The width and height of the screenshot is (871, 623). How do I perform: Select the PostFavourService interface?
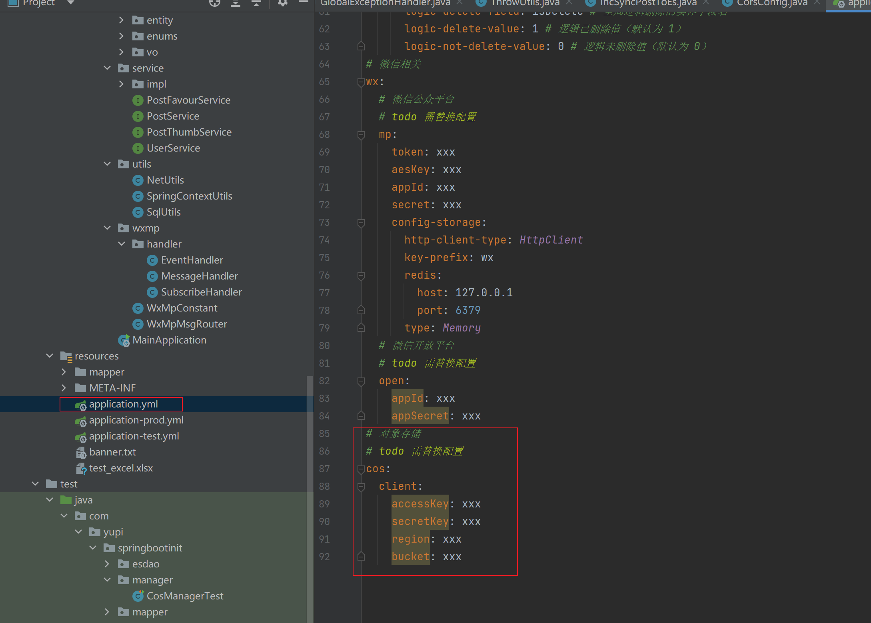(188, 100)
